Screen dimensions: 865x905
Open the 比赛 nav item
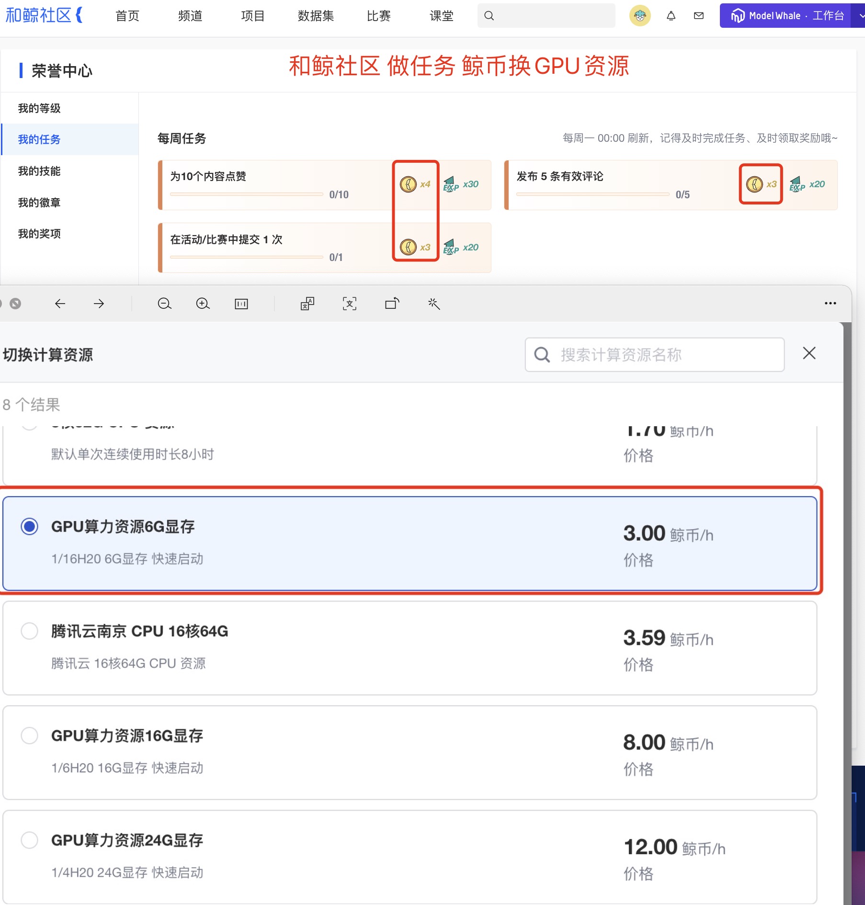379,16
